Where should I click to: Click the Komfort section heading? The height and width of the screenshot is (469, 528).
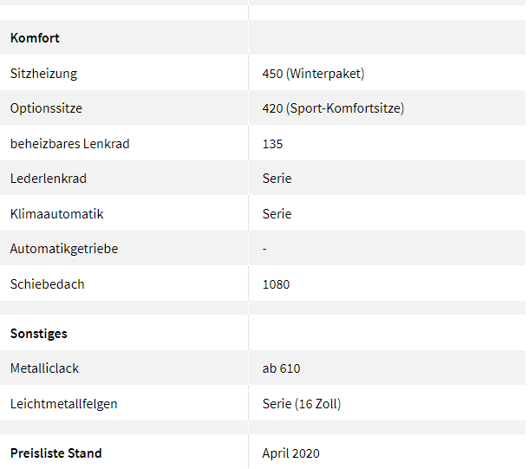tap(35, 38)
